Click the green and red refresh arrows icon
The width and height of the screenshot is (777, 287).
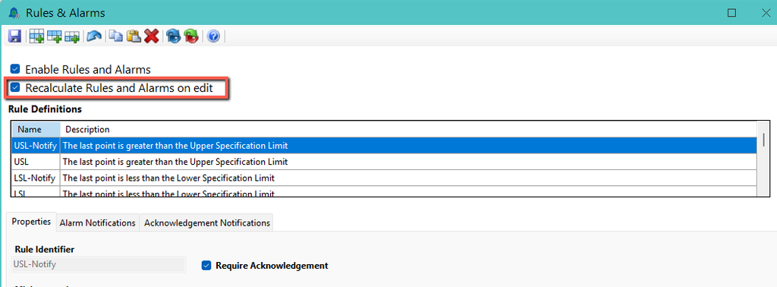(191, 36)
